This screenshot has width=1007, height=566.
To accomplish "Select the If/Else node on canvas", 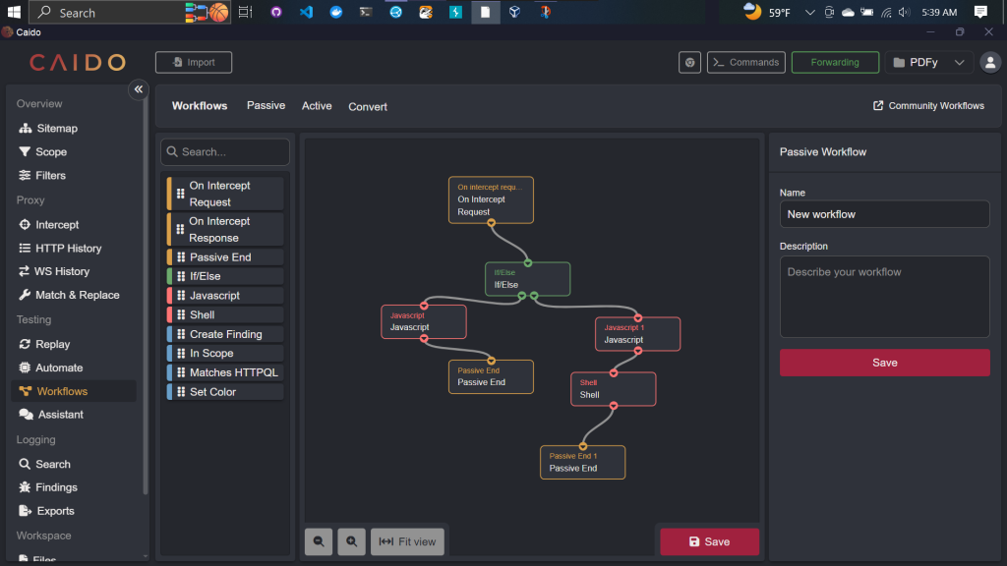I will (527, 280).
